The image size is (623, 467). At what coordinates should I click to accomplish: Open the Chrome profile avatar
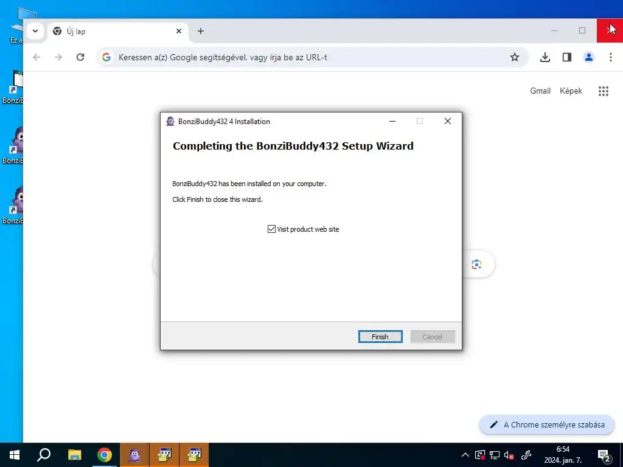click(x=589, y=57)
